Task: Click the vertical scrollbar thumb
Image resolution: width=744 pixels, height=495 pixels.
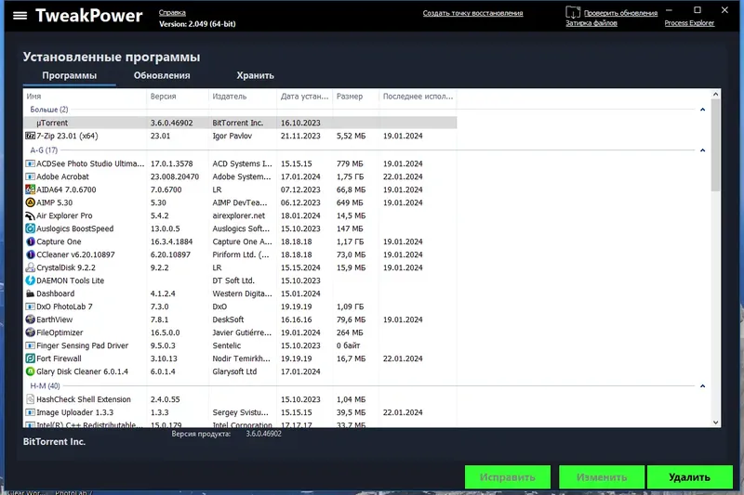Action: [x=715, y=145]
